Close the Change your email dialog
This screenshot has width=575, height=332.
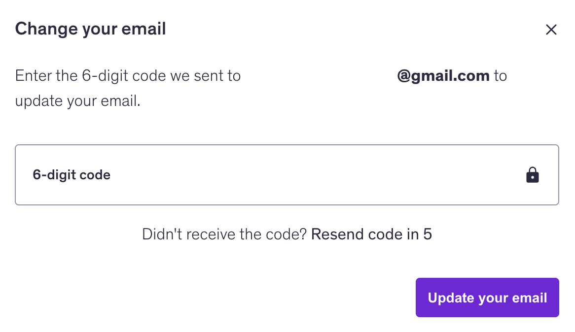[551, 30]
